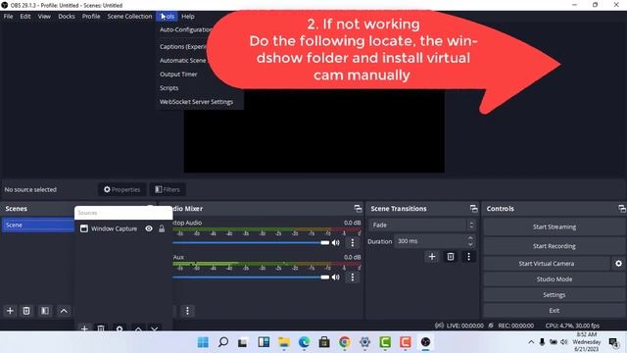The image size is (627, 353).
Task: Open scene filters icon in the Scenes toolbar
Action: pos(45,311)
